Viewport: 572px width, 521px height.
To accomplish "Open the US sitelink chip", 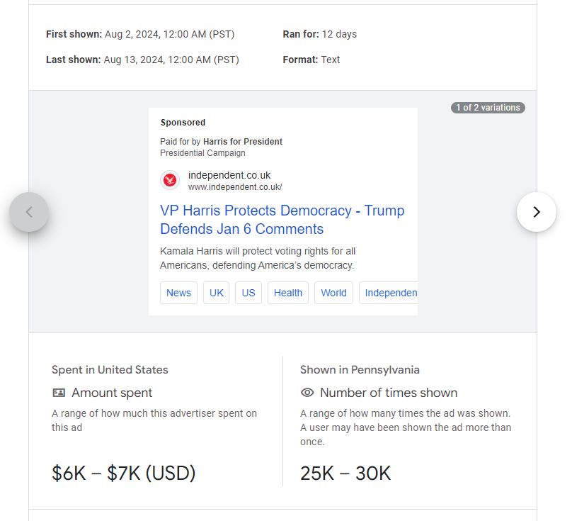I will (x=248, y=293).
